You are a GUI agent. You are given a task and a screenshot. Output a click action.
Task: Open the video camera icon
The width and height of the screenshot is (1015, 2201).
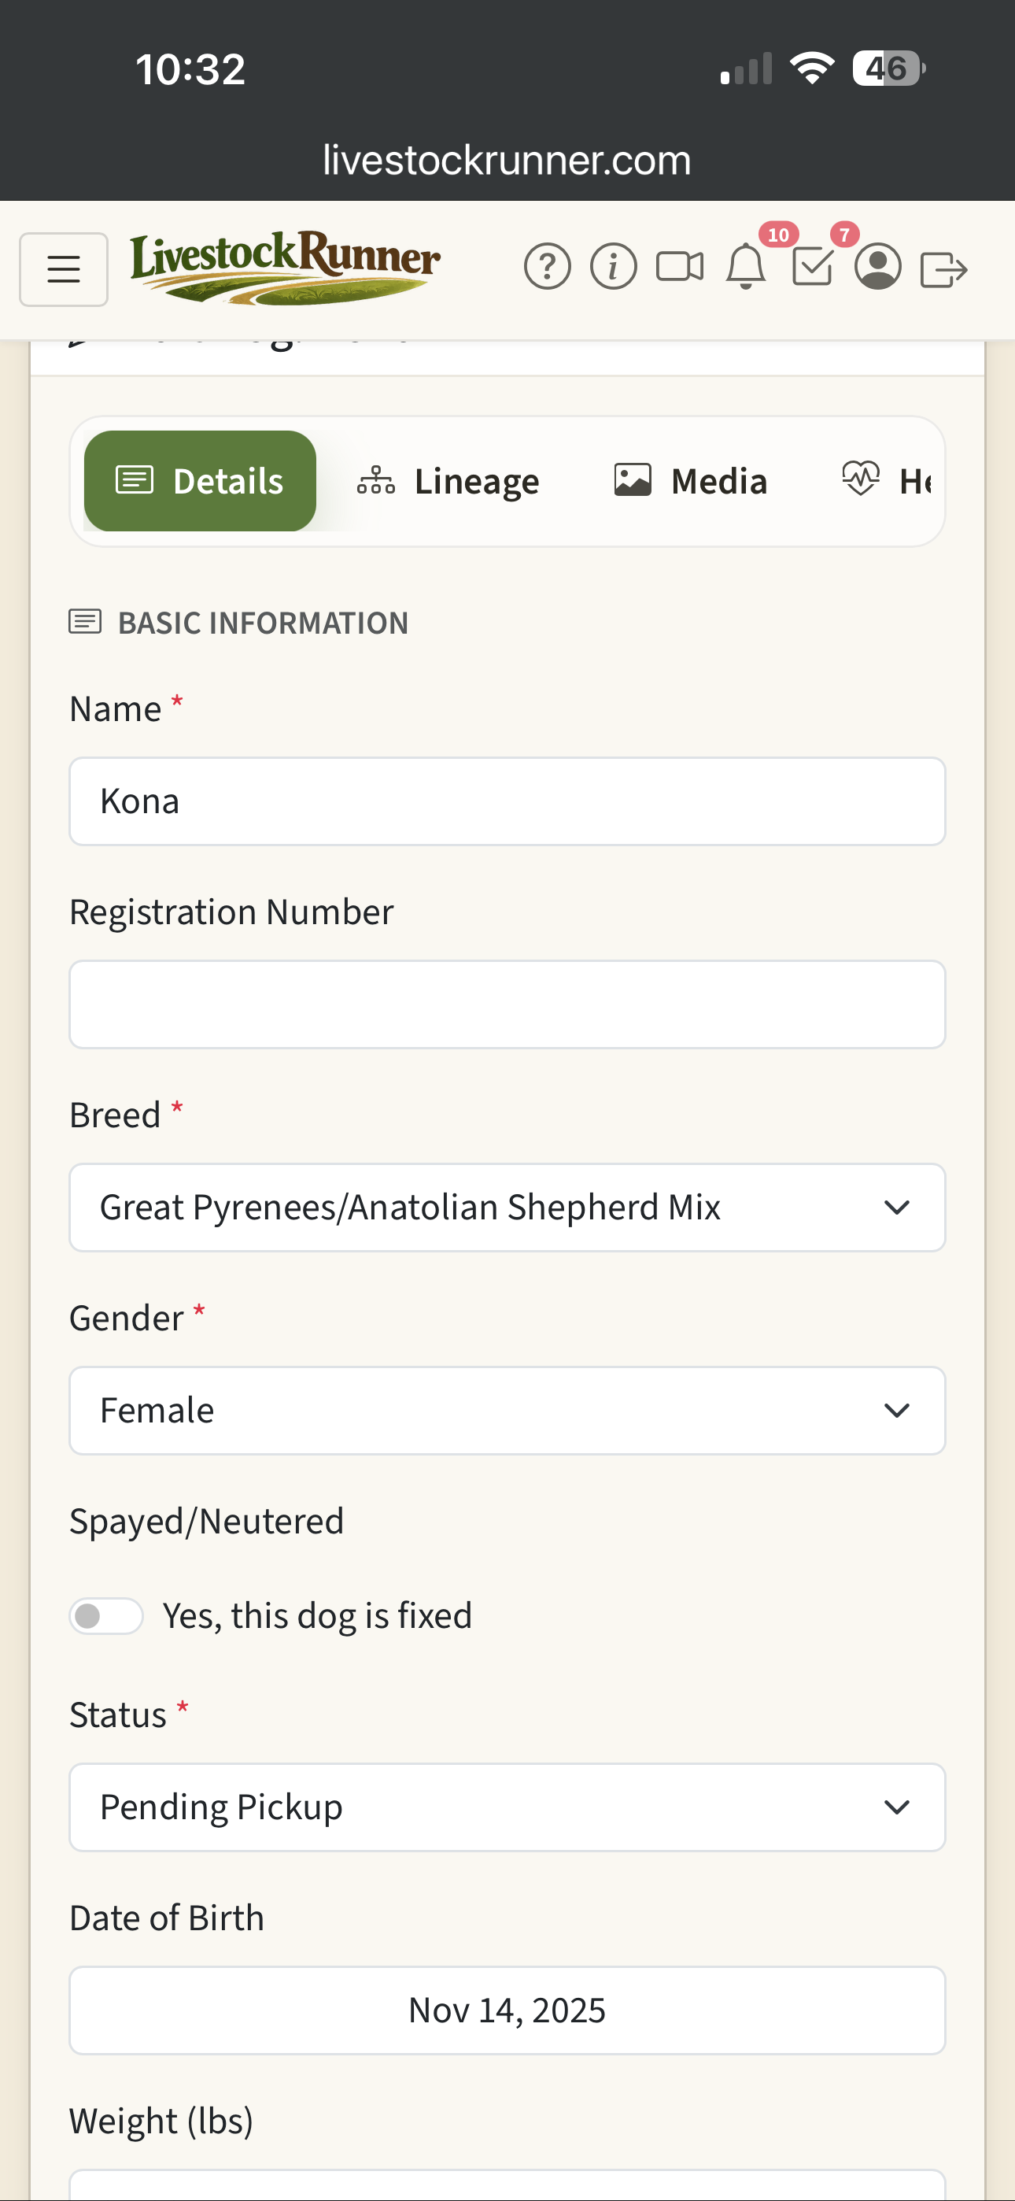679,268
